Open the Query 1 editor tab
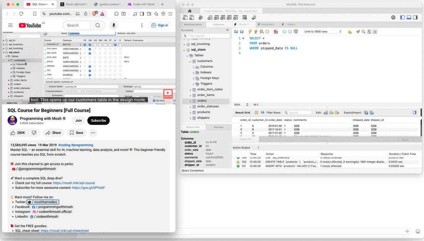424x241 pixels. [243, 25]
